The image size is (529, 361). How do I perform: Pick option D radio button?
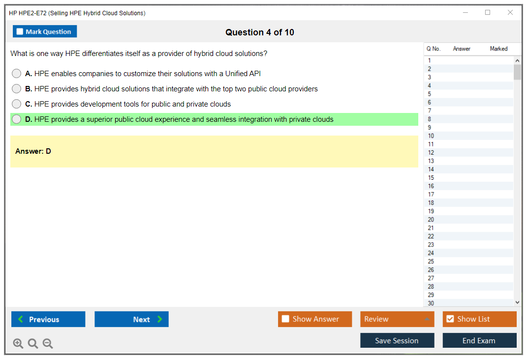click(x=17, y=119)
